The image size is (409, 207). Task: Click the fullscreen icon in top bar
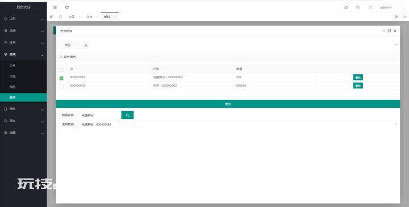pyautogui.click(x=370, y=7)
